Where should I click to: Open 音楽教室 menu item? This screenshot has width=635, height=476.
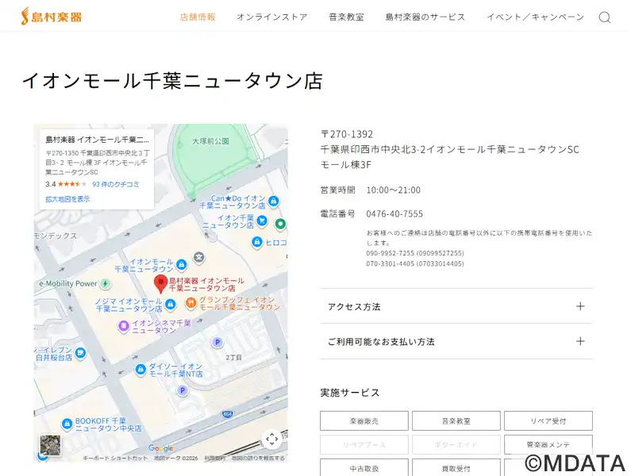346,17
